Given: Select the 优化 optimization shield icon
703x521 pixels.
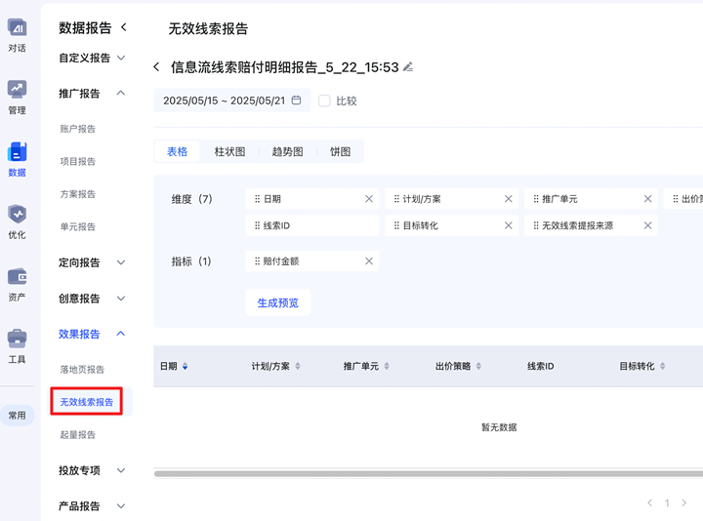Looking at the screenshot, I should coord(17,216).
